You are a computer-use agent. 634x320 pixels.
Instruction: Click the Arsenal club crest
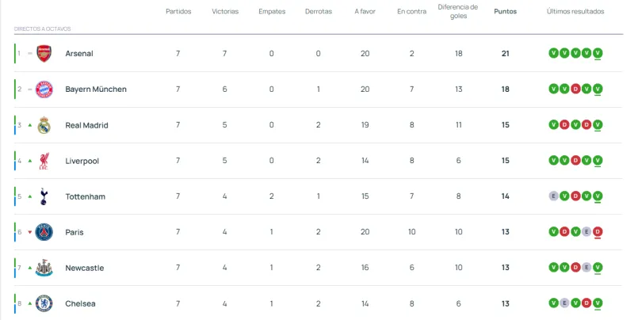coord(44,54)
